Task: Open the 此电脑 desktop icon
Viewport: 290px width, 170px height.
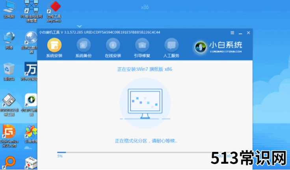Action: tap(9, 9)
